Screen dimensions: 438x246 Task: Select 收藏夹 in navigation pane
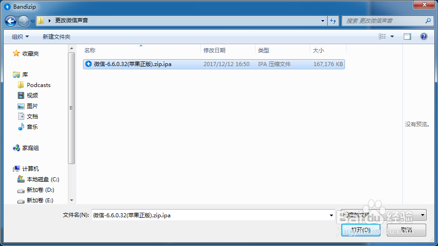click(x=31, y=54)
